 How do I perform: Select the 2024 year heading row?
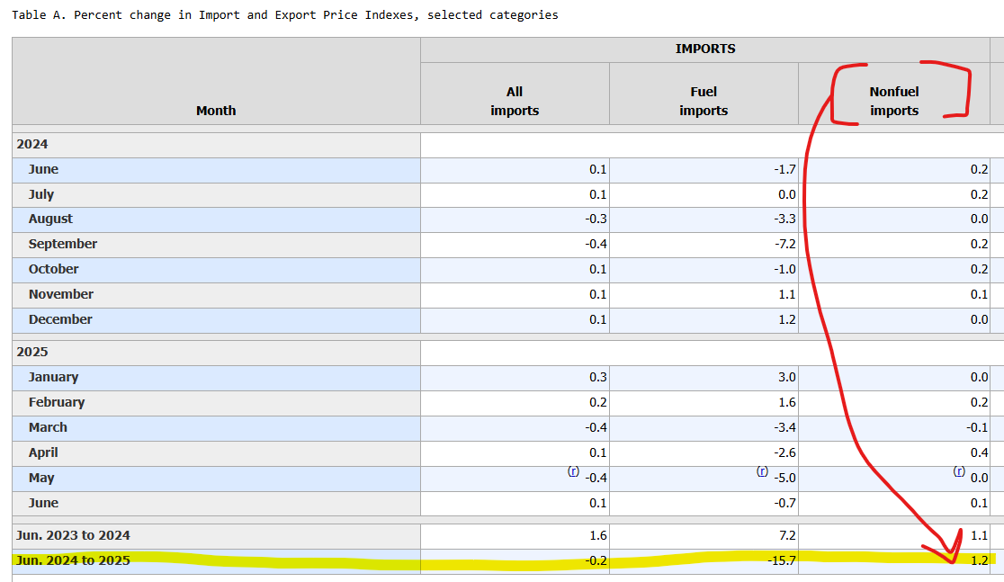coord(216,145)
